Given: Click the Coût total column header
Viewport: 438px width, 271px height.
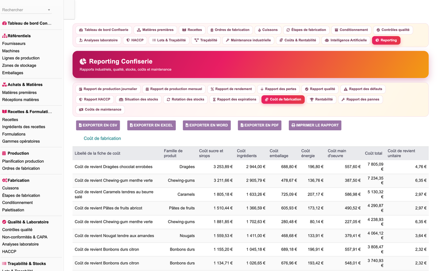Looking at the screenshot, I should pyautogui.click(x=374, y=153).
